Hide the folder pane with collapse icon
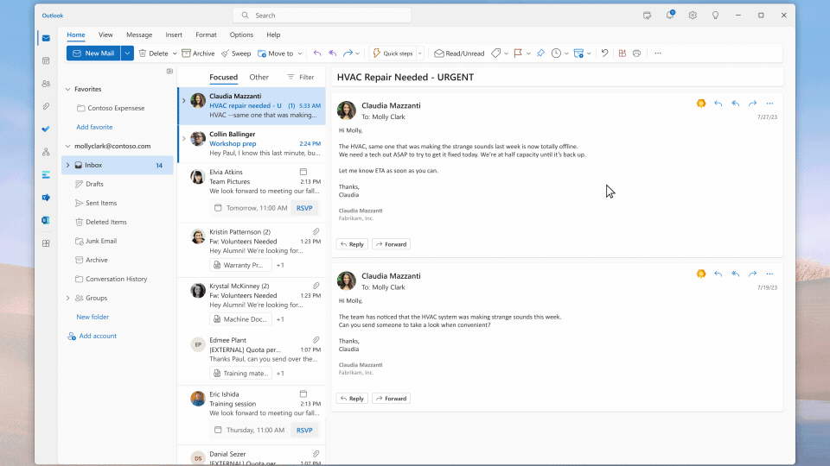The height and width of the screenshot is (466, 830). 169,72
